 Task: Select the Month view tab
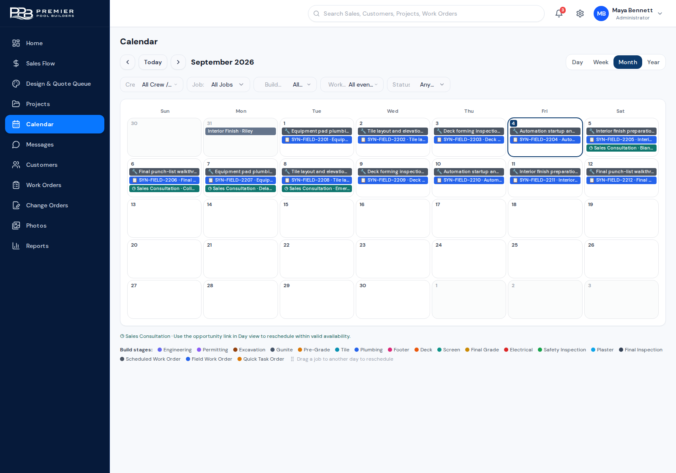point(628,62)
